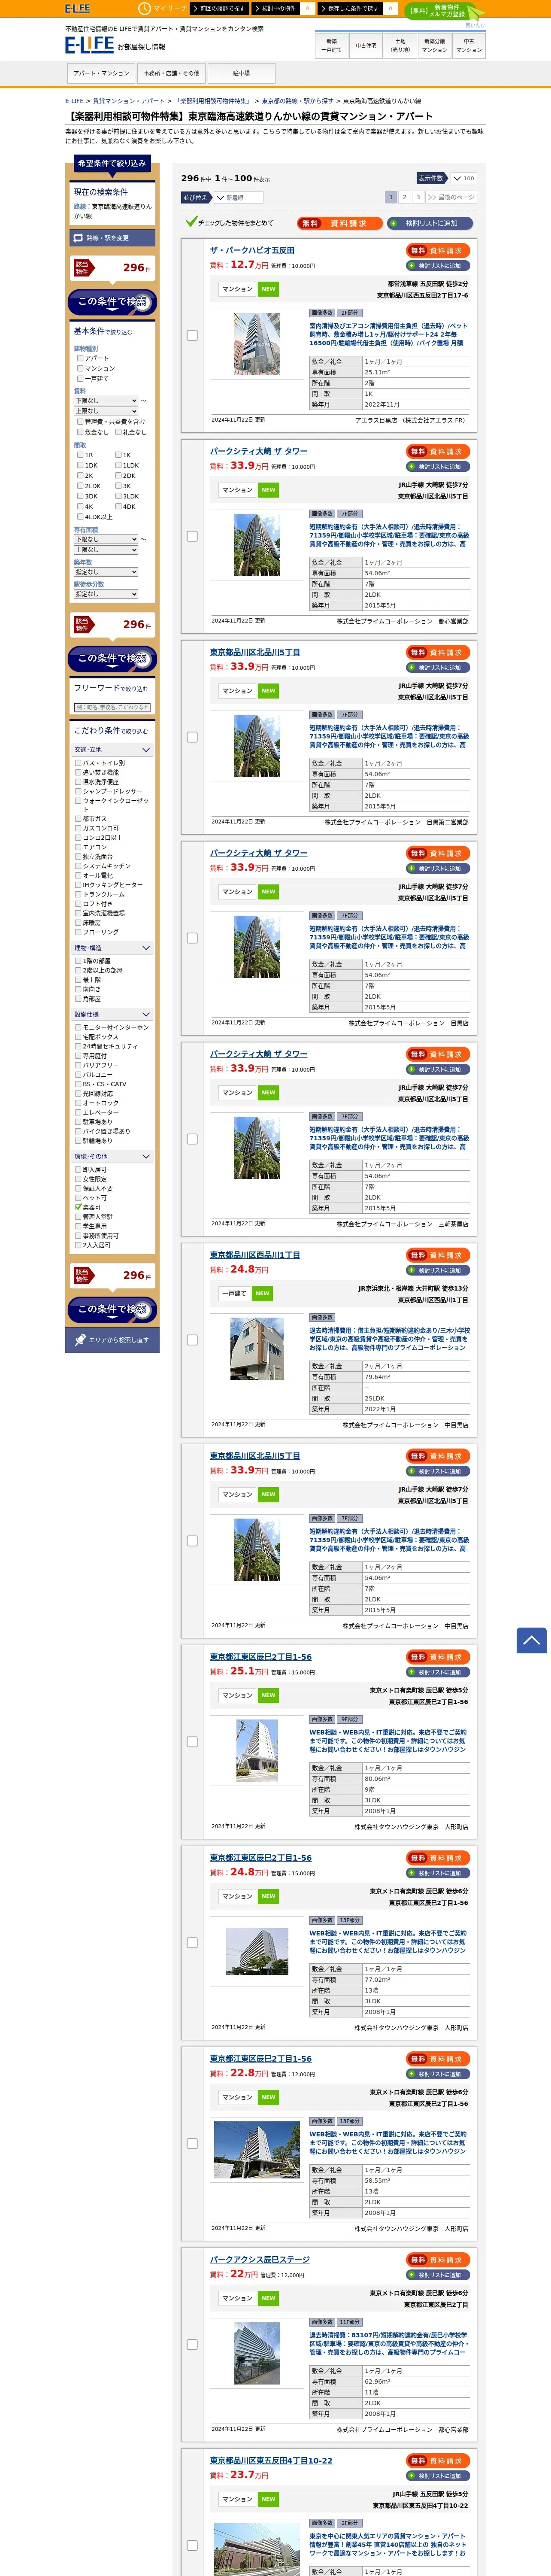Viewport: 551px width, 2576px height.
Task: Click この条件で検索 magnifier button above エリアから検索し直す
Action: pos(112,1309)
